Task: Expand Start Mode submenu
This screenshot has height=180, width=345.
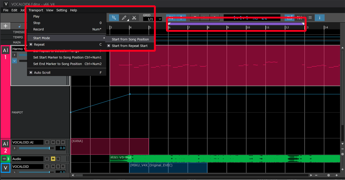Action: (x=67, y=38)
